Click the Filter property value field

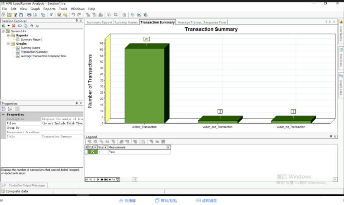[x=63, y=123]
